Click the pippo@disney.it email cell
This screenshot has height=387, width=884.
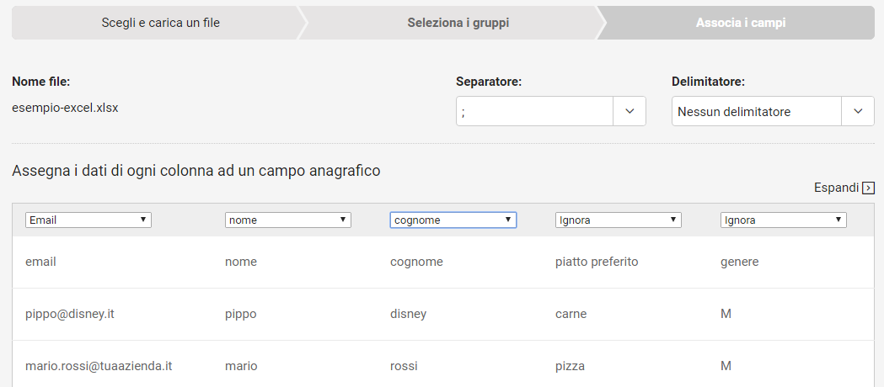[x=70, y=314]
